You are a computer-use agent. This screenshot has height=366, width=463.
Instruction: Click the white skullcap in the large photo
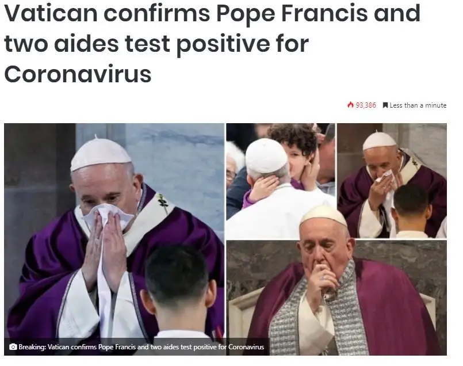tap(100, 154)
